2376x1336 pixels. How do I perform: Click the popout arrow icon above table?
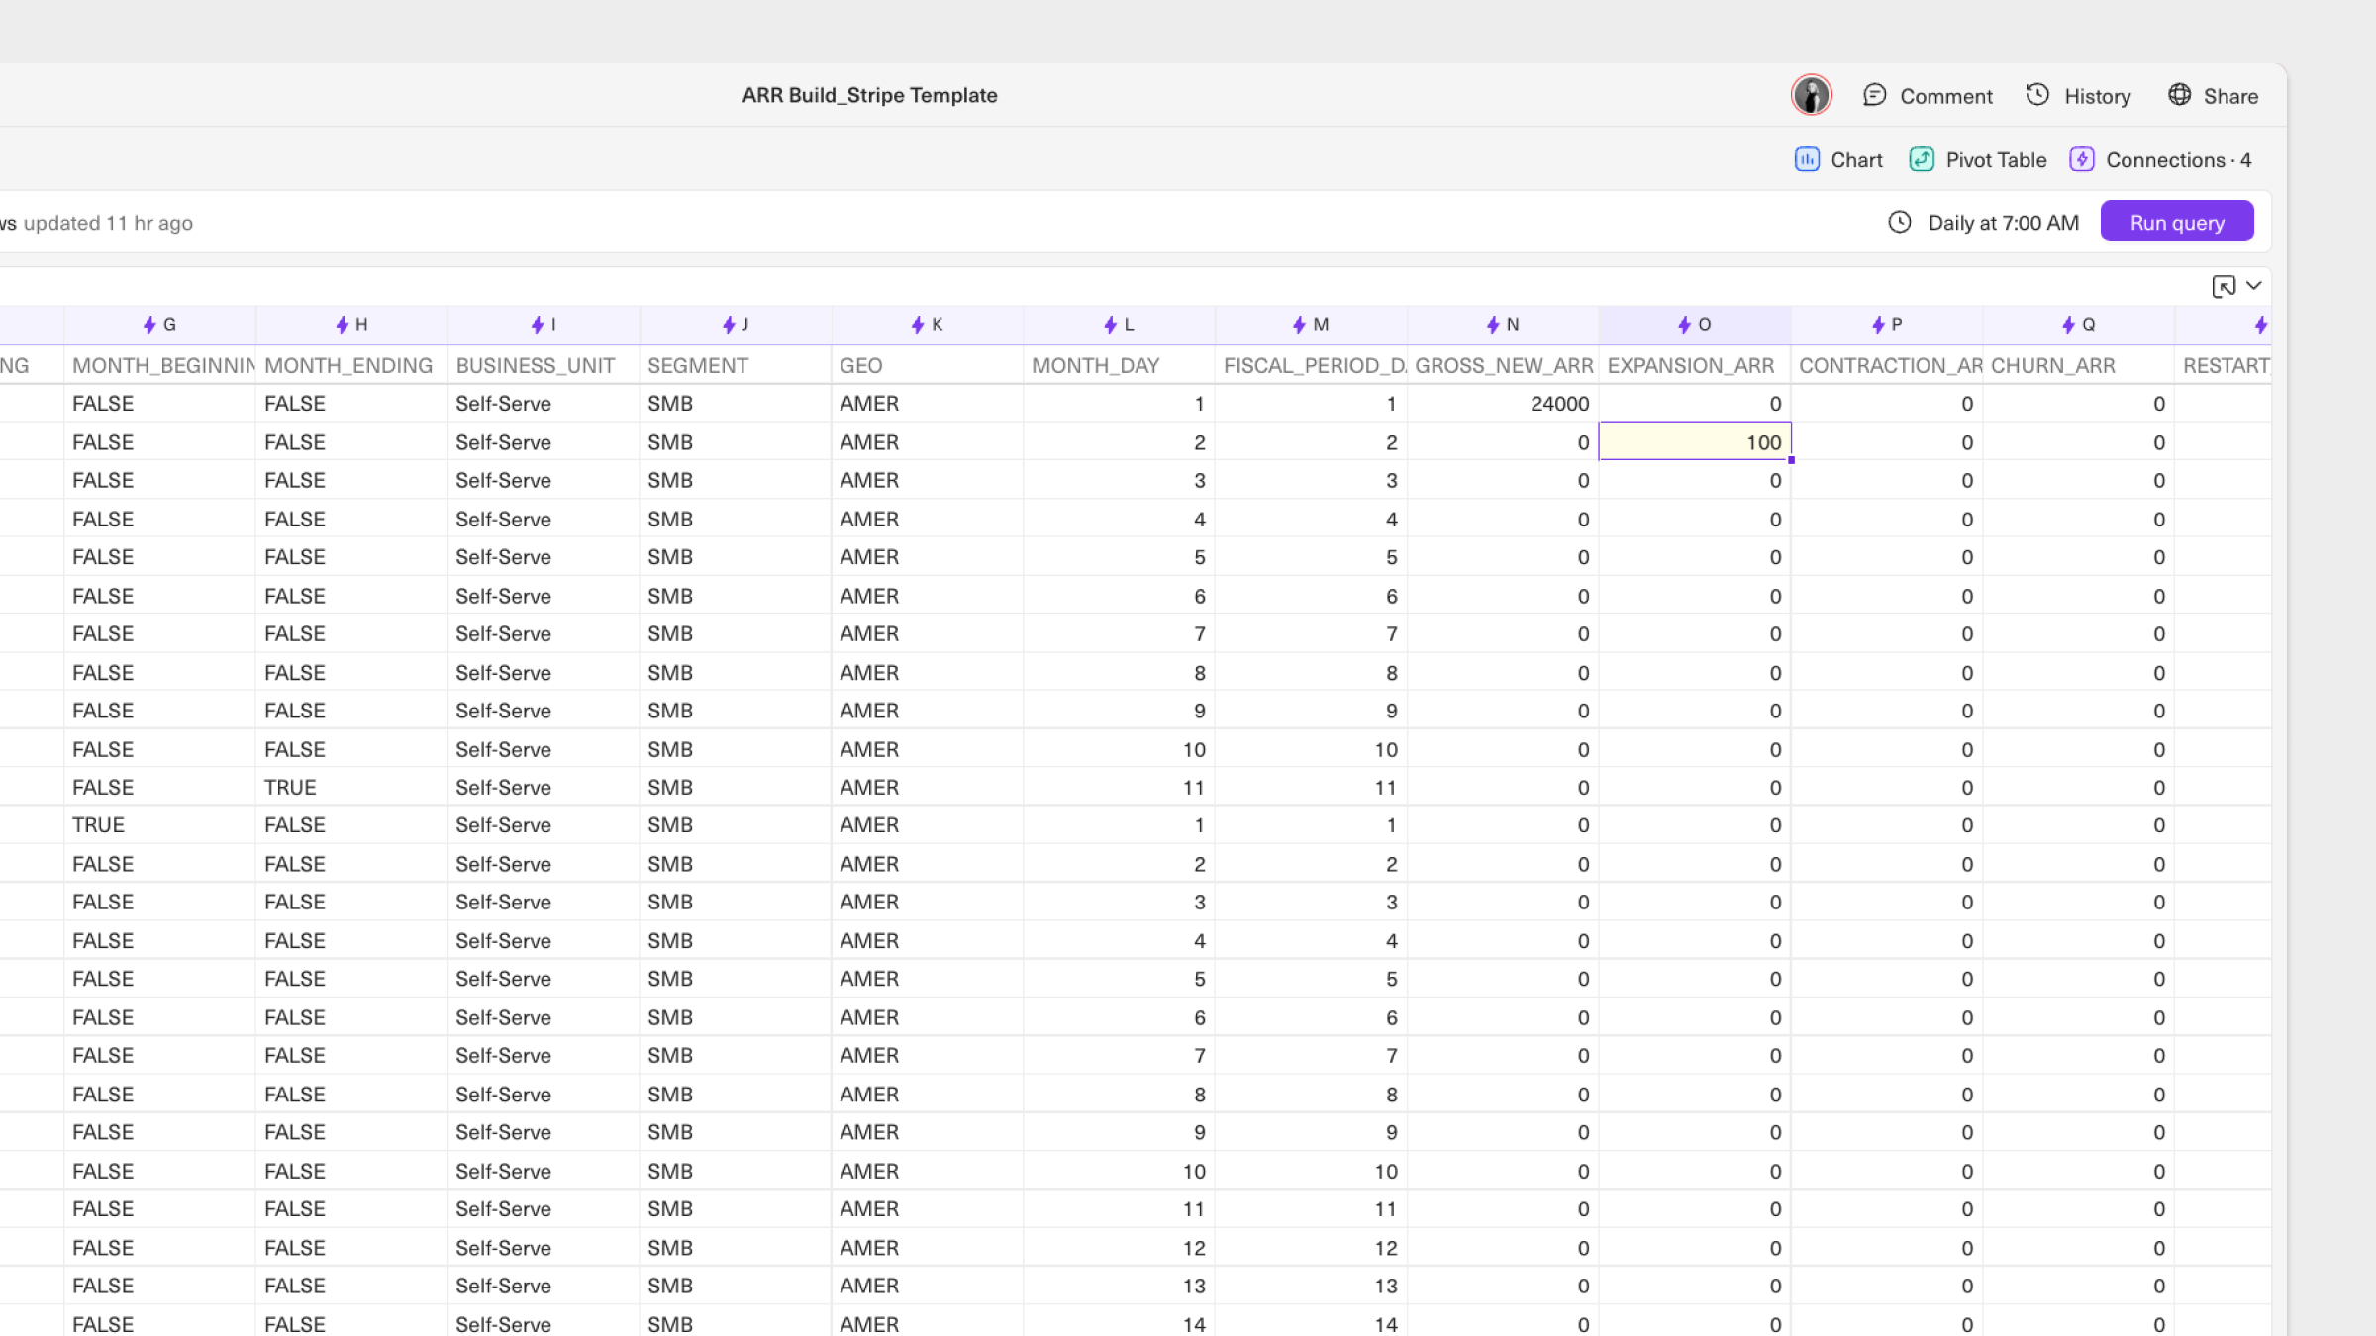coord(2223,286)
